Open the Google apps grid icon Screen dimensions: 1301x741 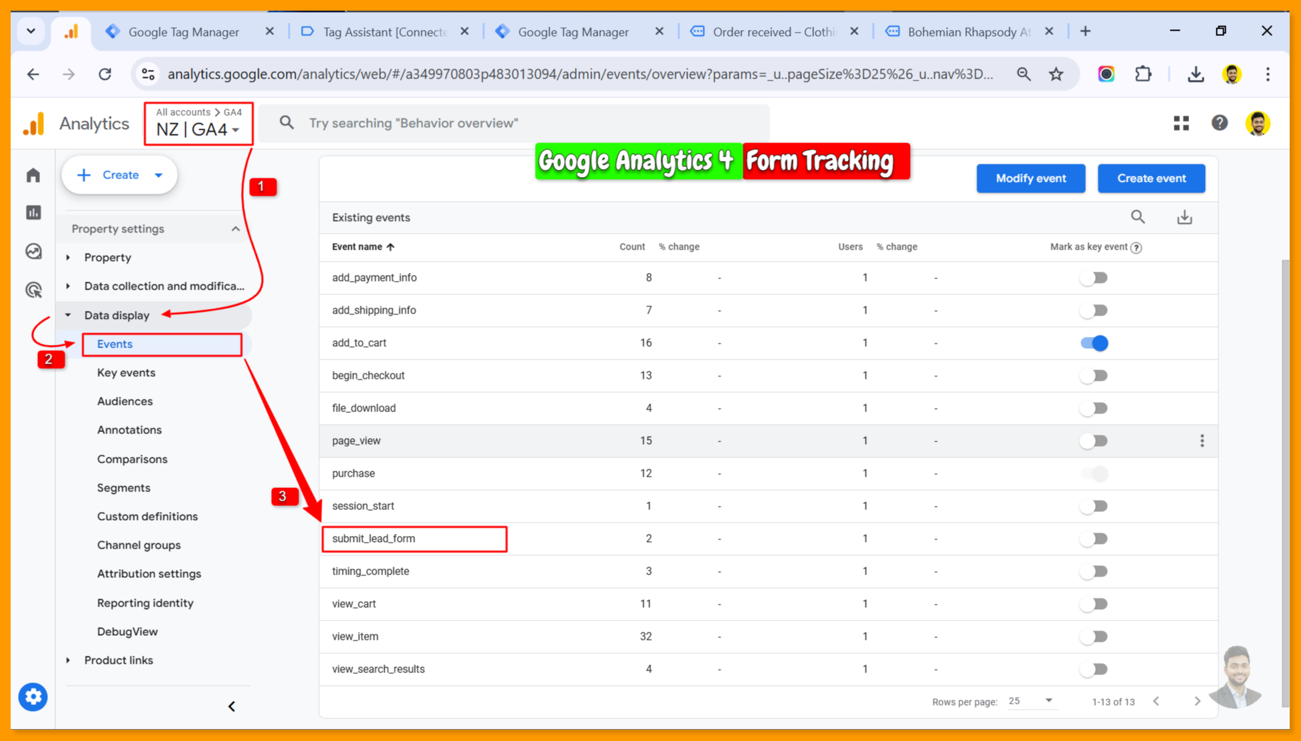coord(1180,123)
